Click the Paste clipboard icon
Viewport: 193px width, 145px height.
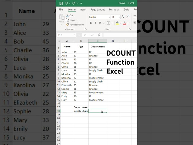[x=62, y=17]
